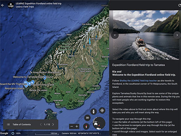This screenshot has height=136, width=181.
Task: Click the Haast map label
Action: pyautogui.click(x=69, y=34)
